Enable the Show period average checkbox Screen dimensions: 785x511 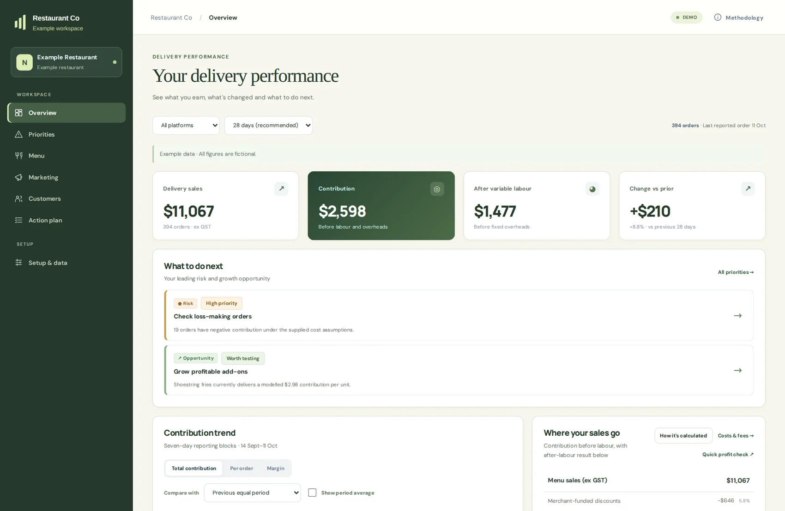312,493
